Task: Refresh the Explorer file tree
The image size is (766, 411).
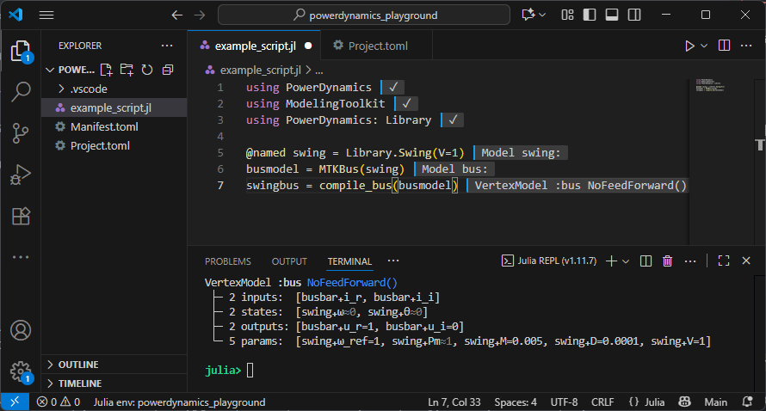Action: [147, 70]
